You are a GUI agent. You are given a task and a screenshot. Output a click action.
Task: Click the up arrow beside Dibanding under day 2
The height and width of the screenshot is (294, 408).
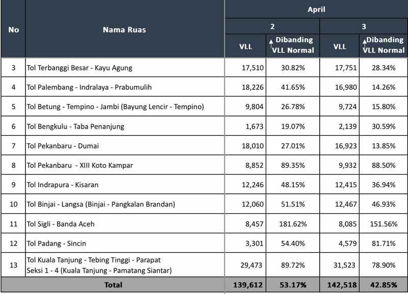pyautogui.click(x=270, y=42)
